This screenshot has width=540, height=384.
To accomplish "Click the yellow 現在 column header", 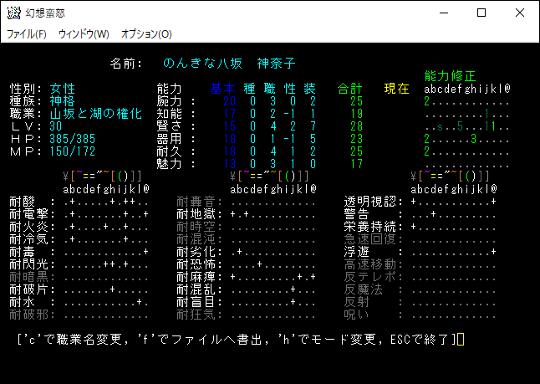I will coord(396,89).
